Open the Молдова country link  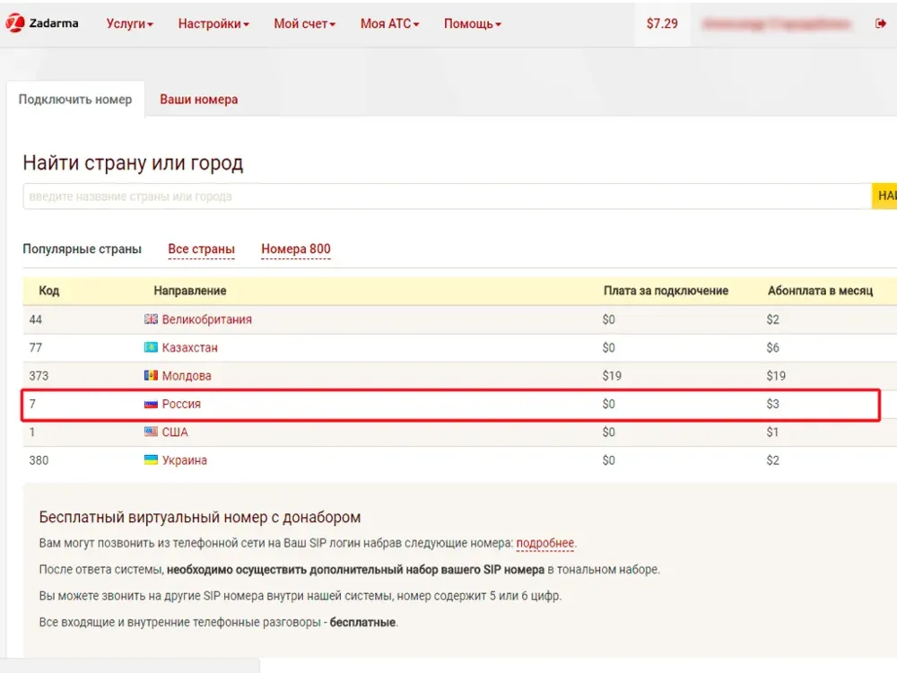187,376
